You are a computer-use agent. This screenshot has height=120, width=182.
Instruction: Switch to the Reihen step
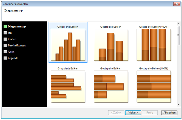[12, 39]
